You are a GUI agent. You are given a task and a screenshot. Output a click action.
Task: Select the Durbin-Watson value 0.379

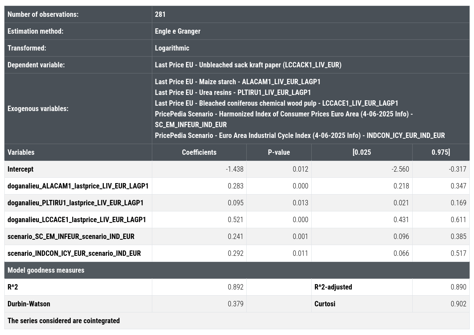point(236,304)
